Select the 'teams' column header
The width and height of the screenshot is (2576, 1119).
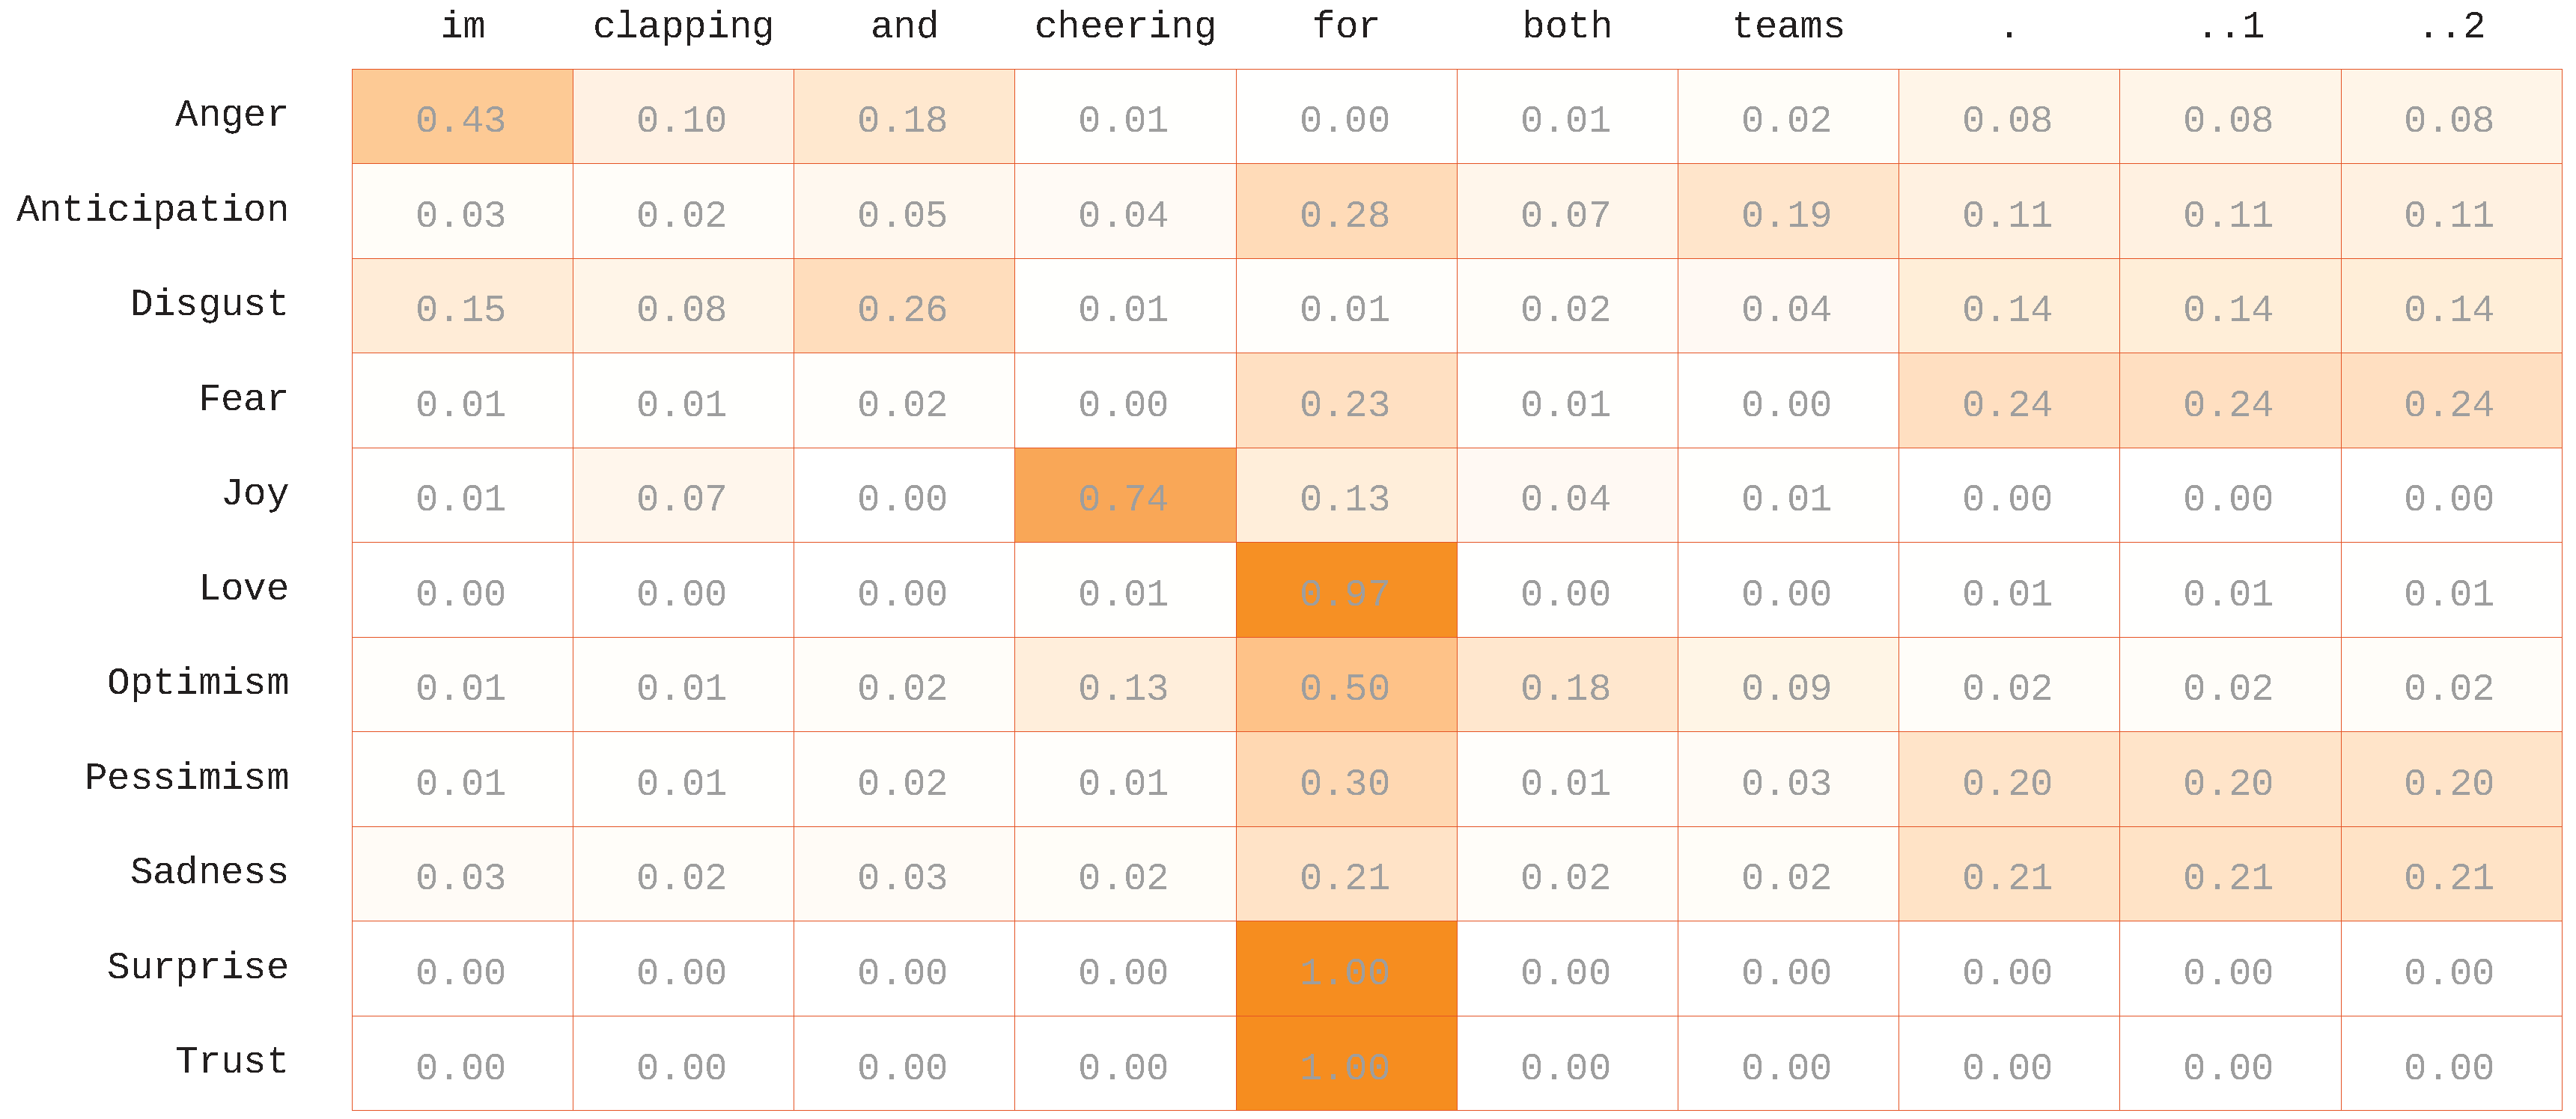[1788, 26]
